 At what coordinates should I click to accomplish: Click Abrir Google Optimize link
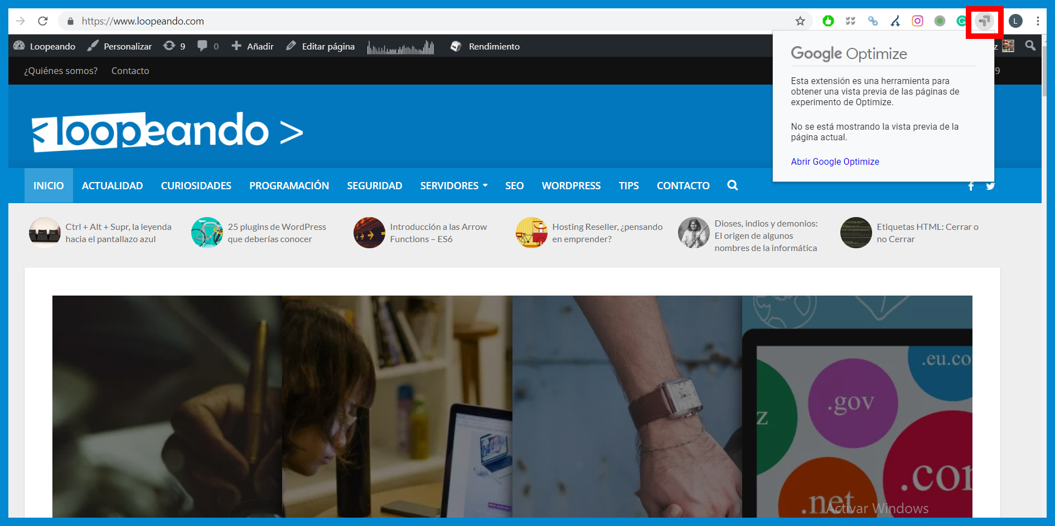point(835,161)
